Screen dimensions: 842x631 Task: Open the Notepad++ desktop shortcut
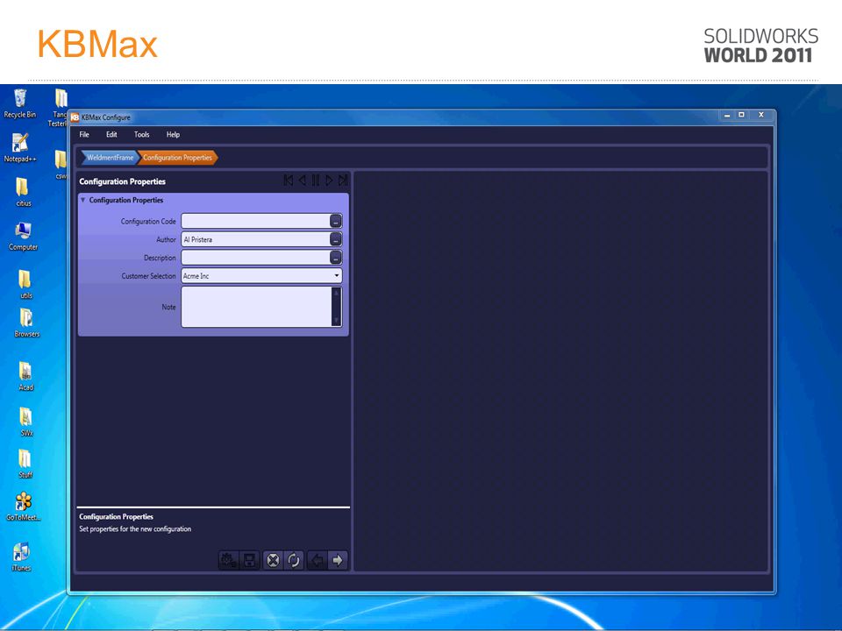pyautogui.click(x=20, y=147)
